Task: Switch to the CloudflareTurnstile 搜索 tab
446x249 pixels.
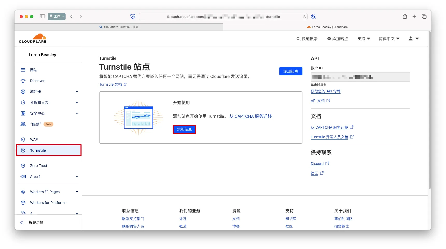Action: click(119, 27)
